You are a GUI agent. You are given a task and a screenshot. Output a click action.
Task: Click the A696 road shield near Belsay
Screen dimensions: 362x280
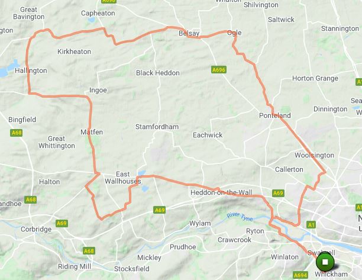(219, 69)
